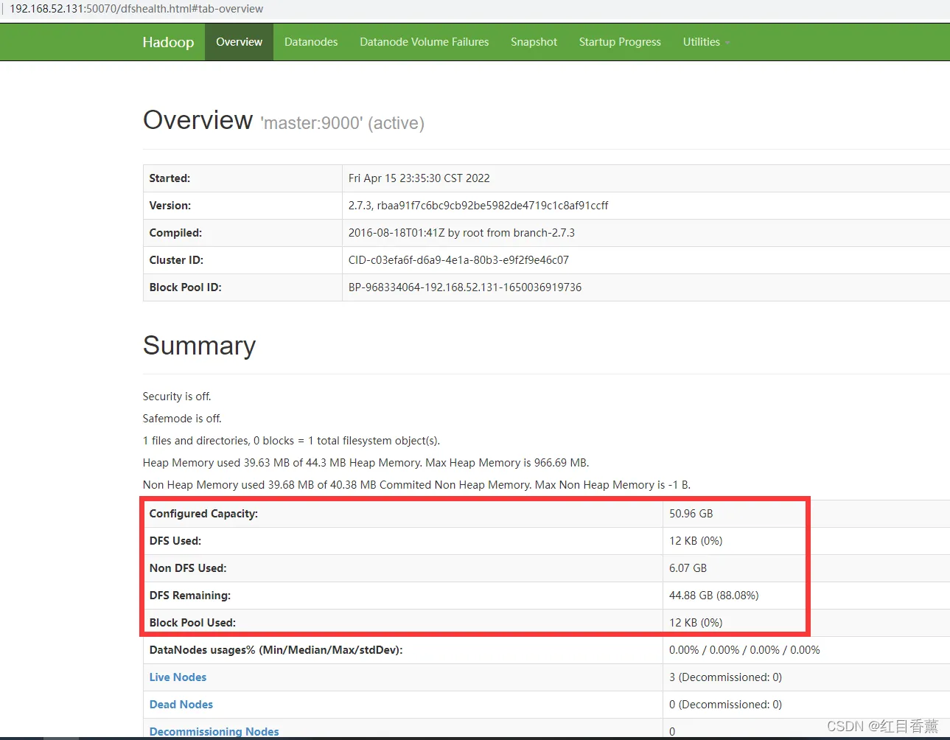This screenshot has width=950, height=740.
Task: Click the Block Pool Used label
Action: coord(192,623)
